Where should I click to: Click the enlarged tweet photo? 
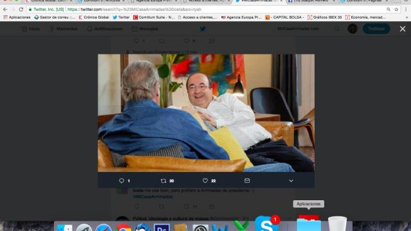pyautogui.click(x=206, y=113)
